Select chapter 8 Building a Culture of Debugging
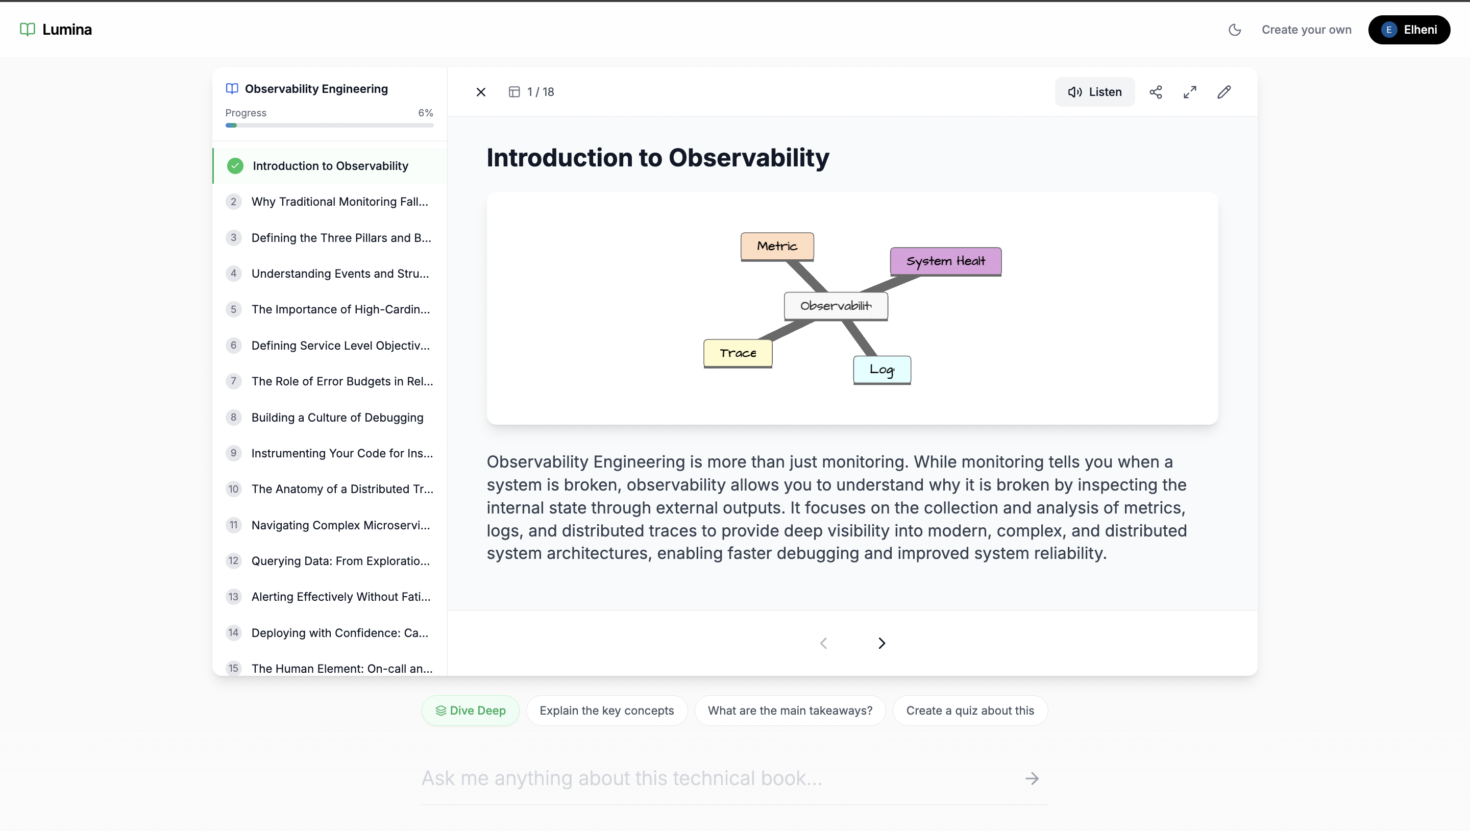 337,417
